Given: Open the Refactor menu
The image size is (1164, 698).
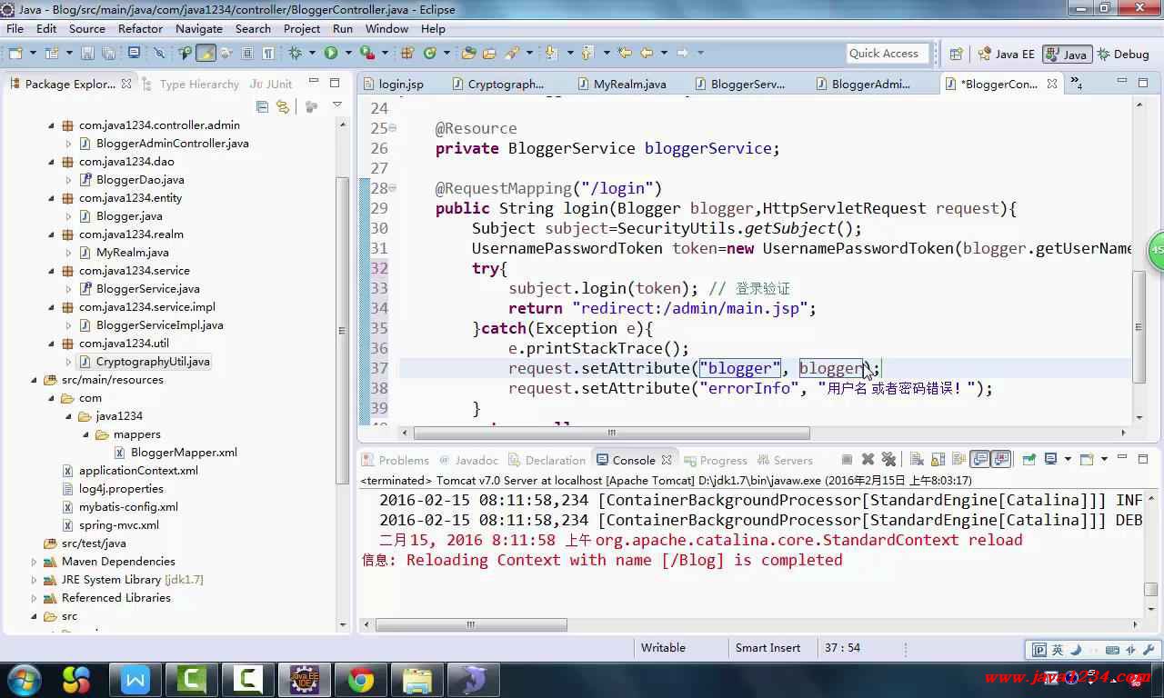Looking at the screenshot, I should point(140,28).
